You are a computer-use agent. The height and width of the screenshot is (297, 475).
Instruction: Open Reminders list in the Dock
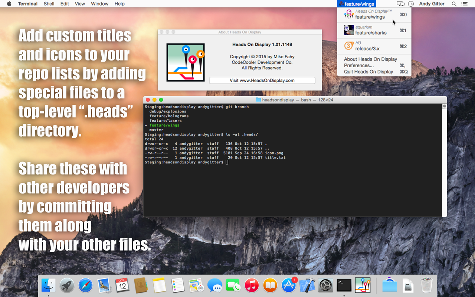click(x=178, y=285)
